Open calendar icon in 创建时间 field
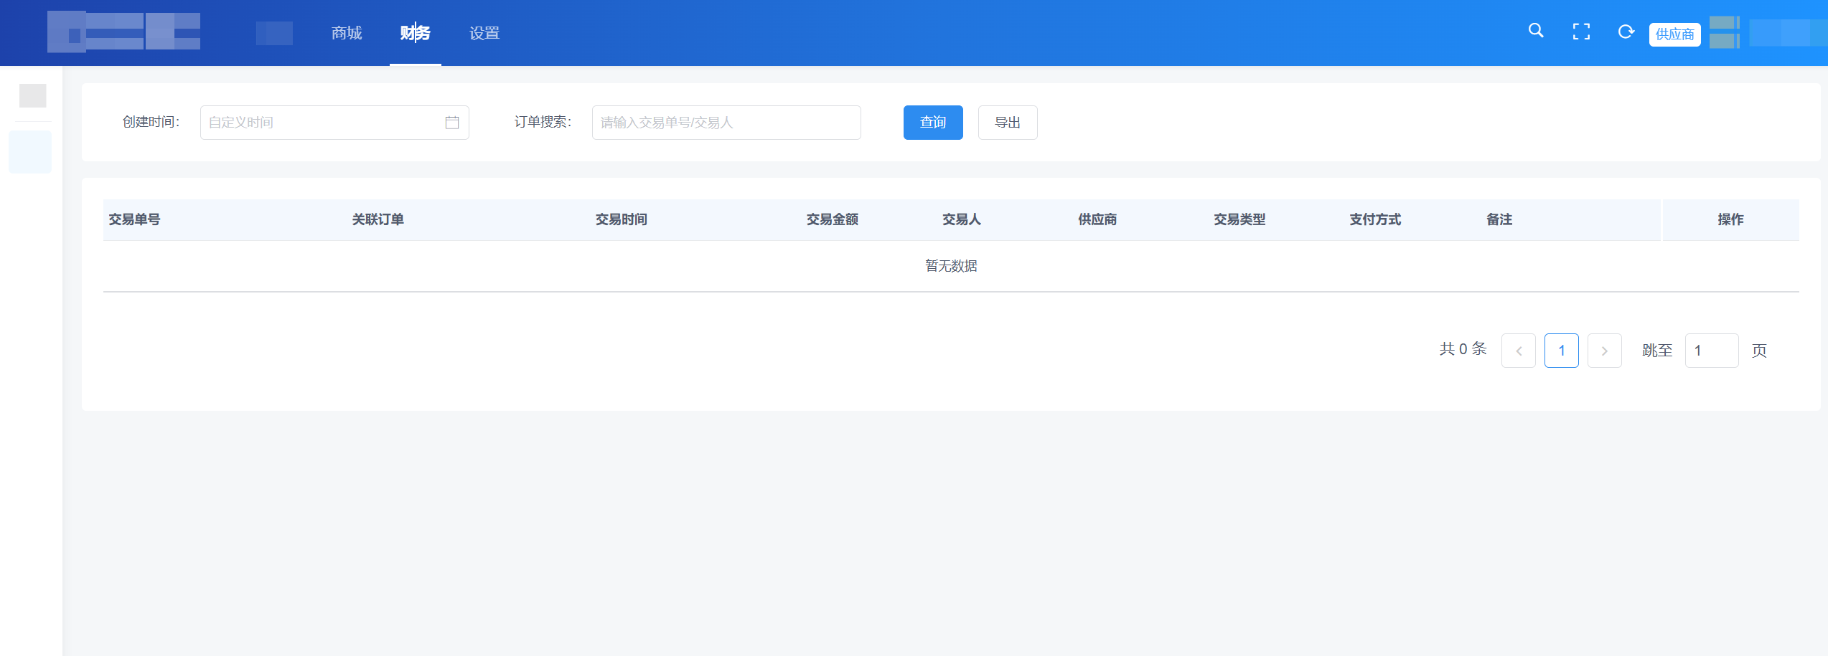1828x656 pixels. [x=452, y=123]
